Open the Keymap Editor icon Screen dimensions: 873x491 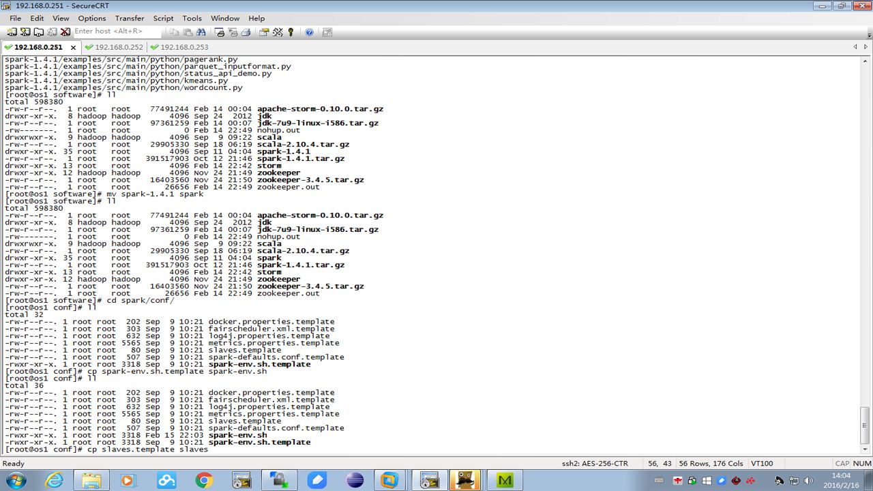coord(278,32)
